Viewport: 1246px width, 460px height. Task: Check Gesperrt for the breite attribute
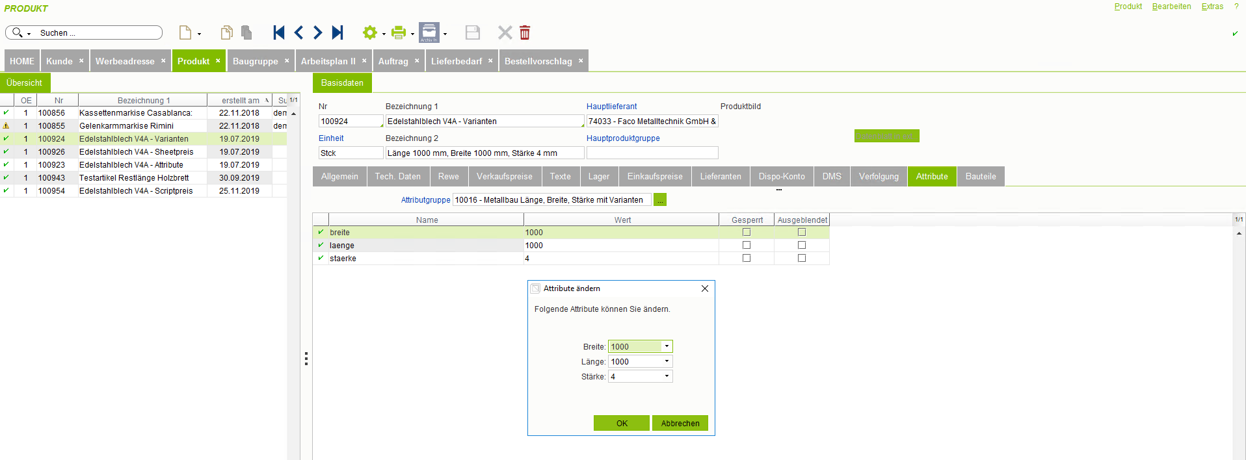point(747,232)
